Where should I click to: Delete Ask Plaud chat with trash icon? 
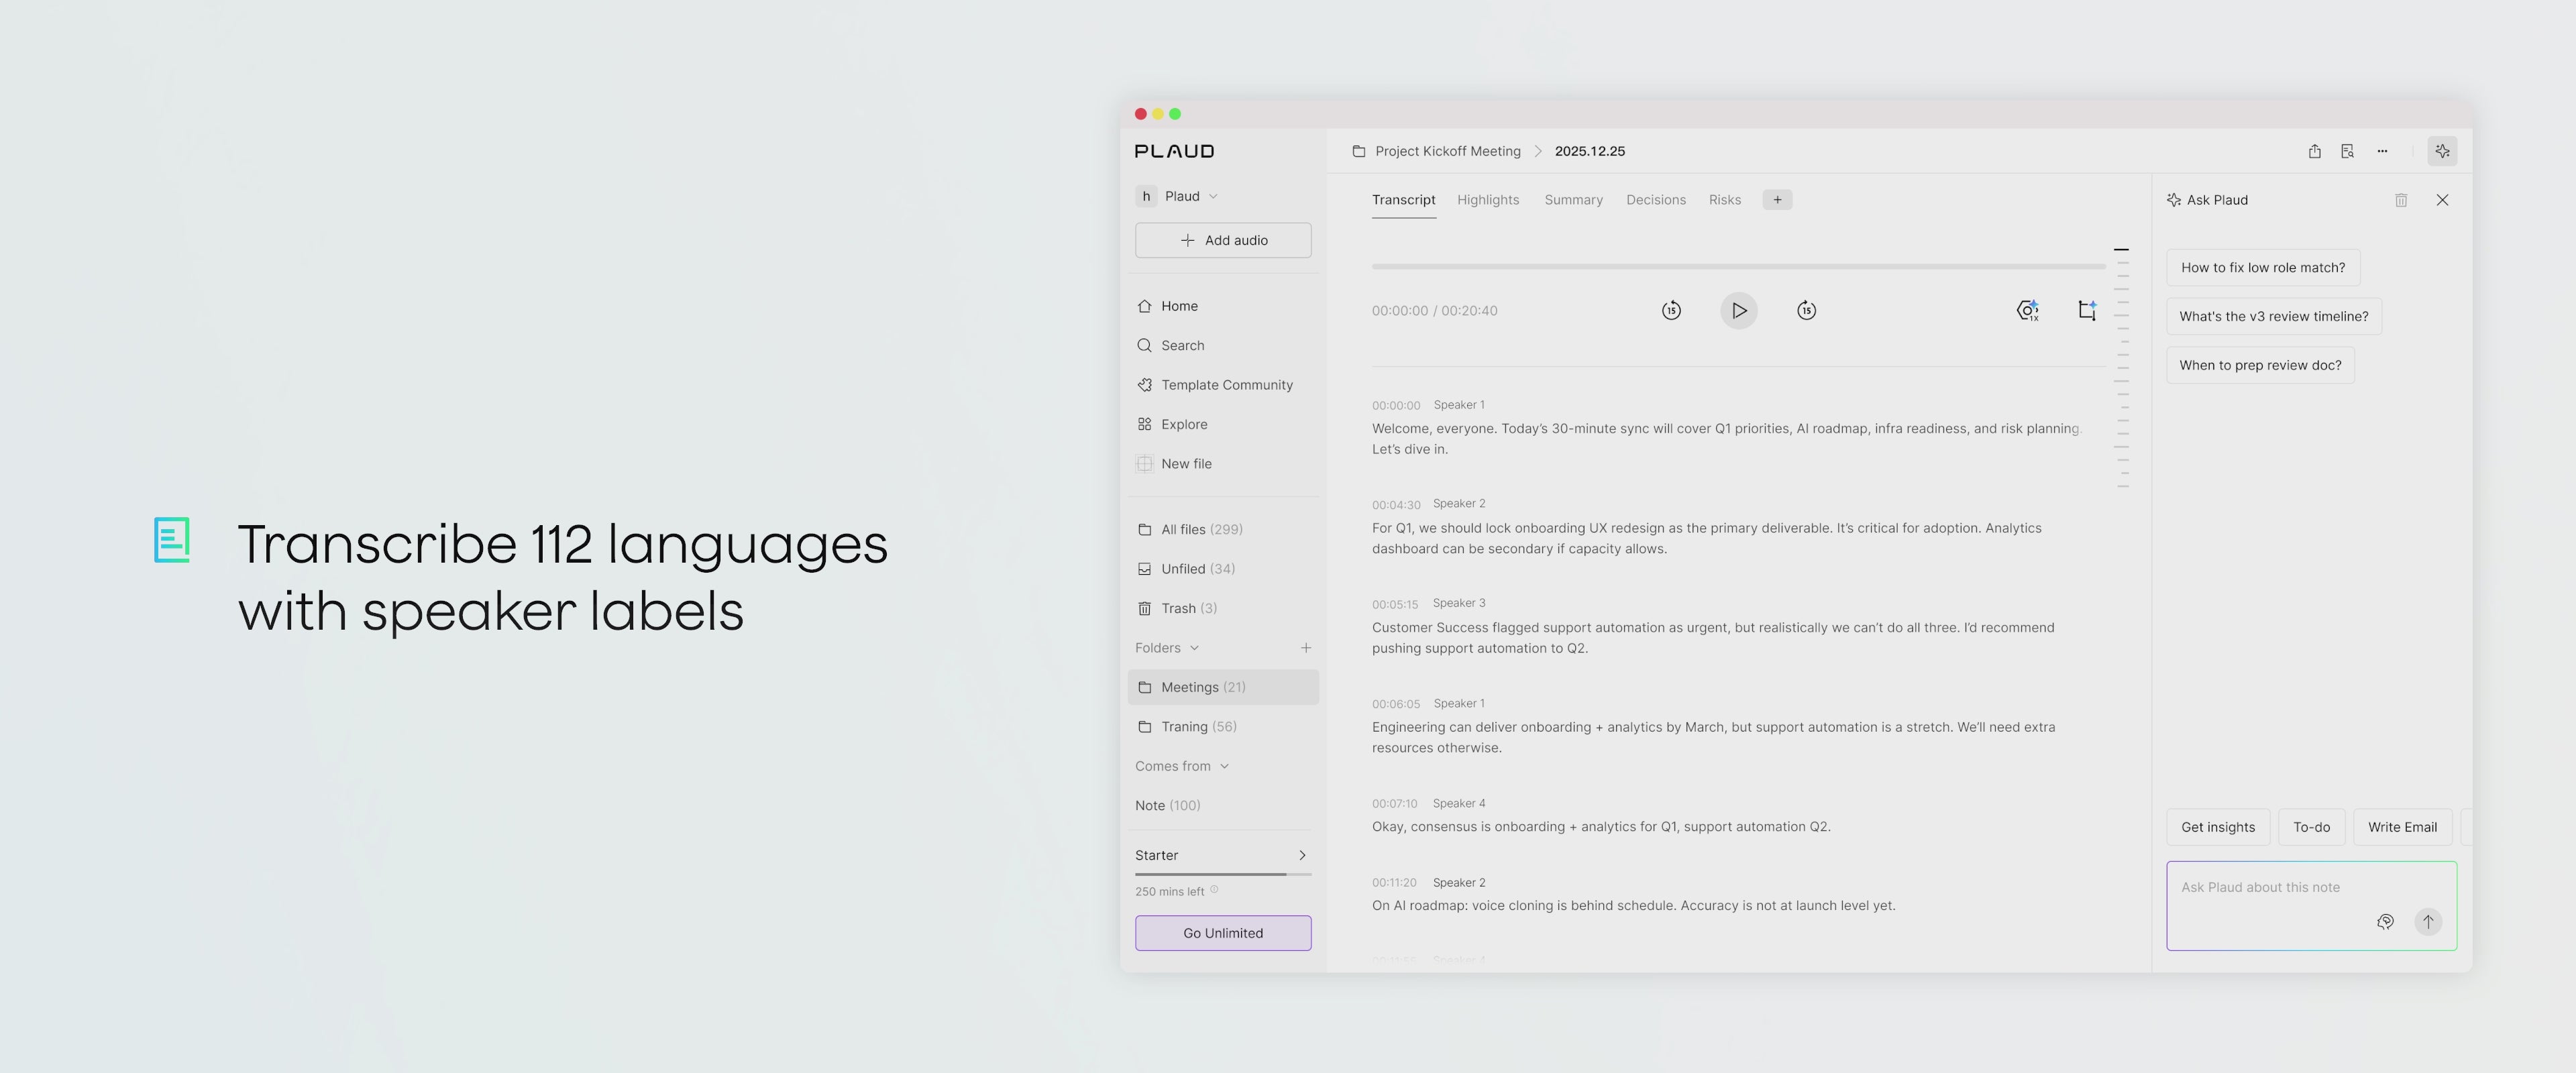tap(2401, 200)
